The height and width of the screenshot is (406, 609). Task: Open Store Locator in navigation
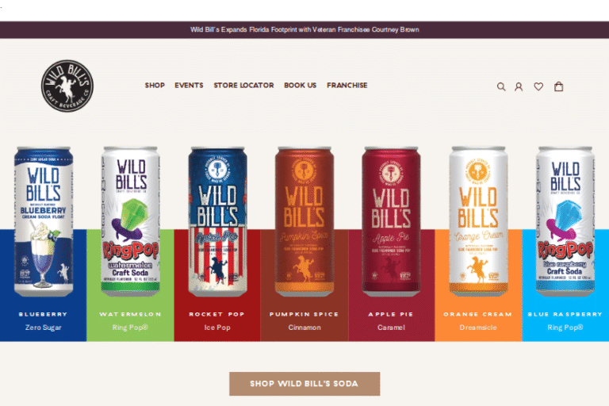(243, 85)
